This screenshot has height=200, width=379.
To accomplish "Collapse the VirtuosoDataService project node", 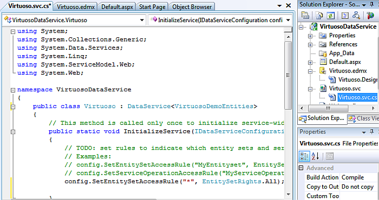I will (301, 27).
